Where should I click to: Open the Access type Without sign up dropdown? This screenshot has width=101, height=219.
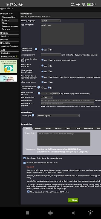pos(59,116)
